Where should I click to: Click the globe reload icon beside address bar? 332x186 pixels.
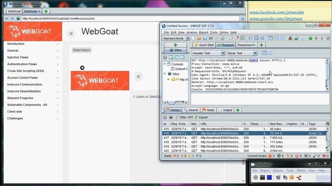point(18,19)
